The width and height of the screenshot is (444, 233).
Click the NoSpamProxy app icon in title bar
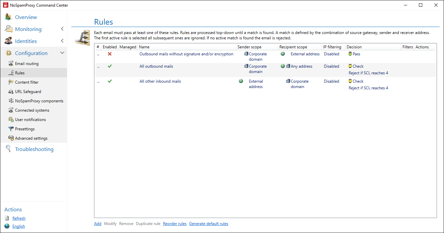tap(5, 5)
